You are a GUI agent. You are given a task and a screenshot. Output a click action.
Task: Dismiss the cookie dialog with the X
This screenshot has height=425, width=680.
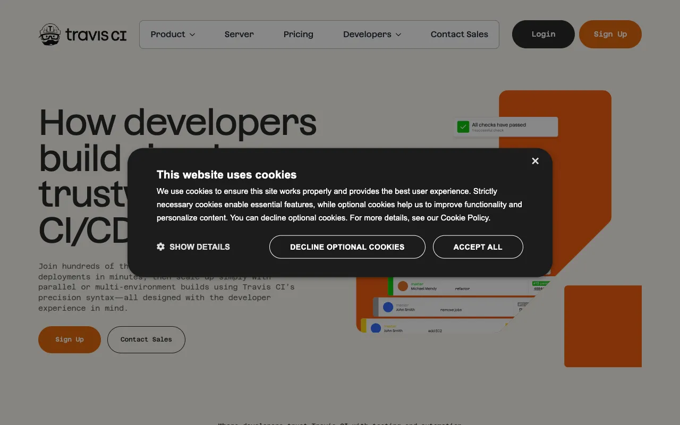(535, 161)
